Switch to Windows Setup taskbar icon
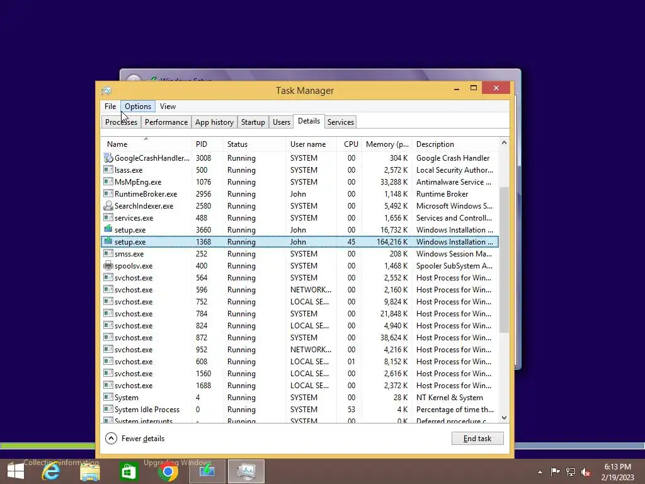The image size is (645, 484). (x=207, y=471)
